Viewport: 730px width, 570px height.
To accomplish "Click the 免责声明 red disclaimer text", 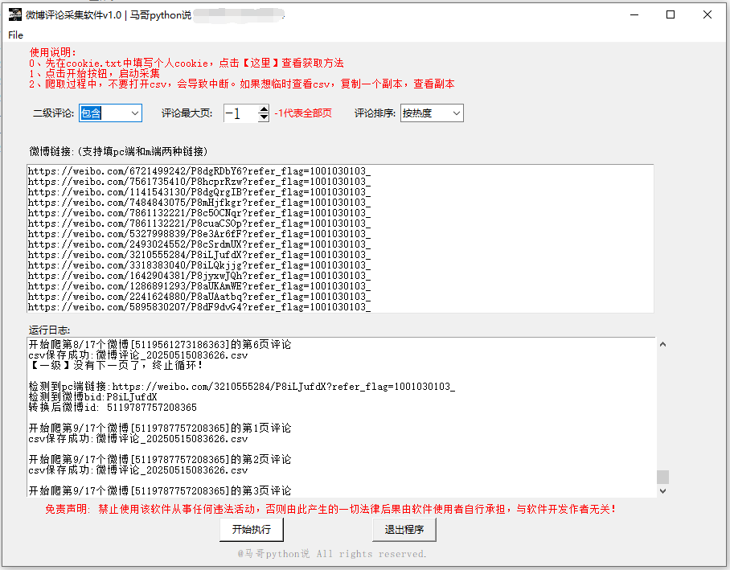I will (331, 509).
